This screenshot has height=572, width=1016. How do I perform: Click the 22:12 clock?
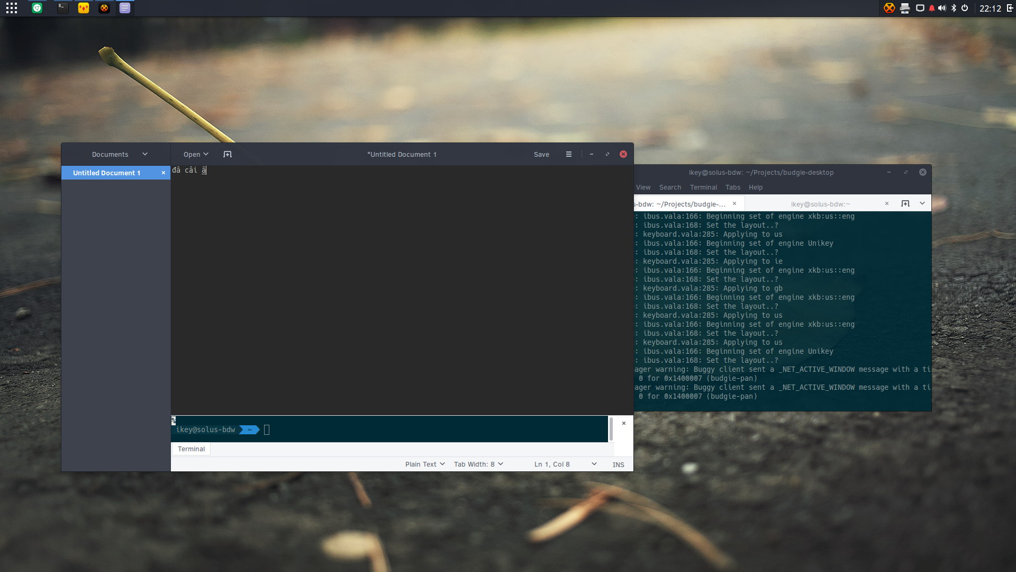(990, 8)
